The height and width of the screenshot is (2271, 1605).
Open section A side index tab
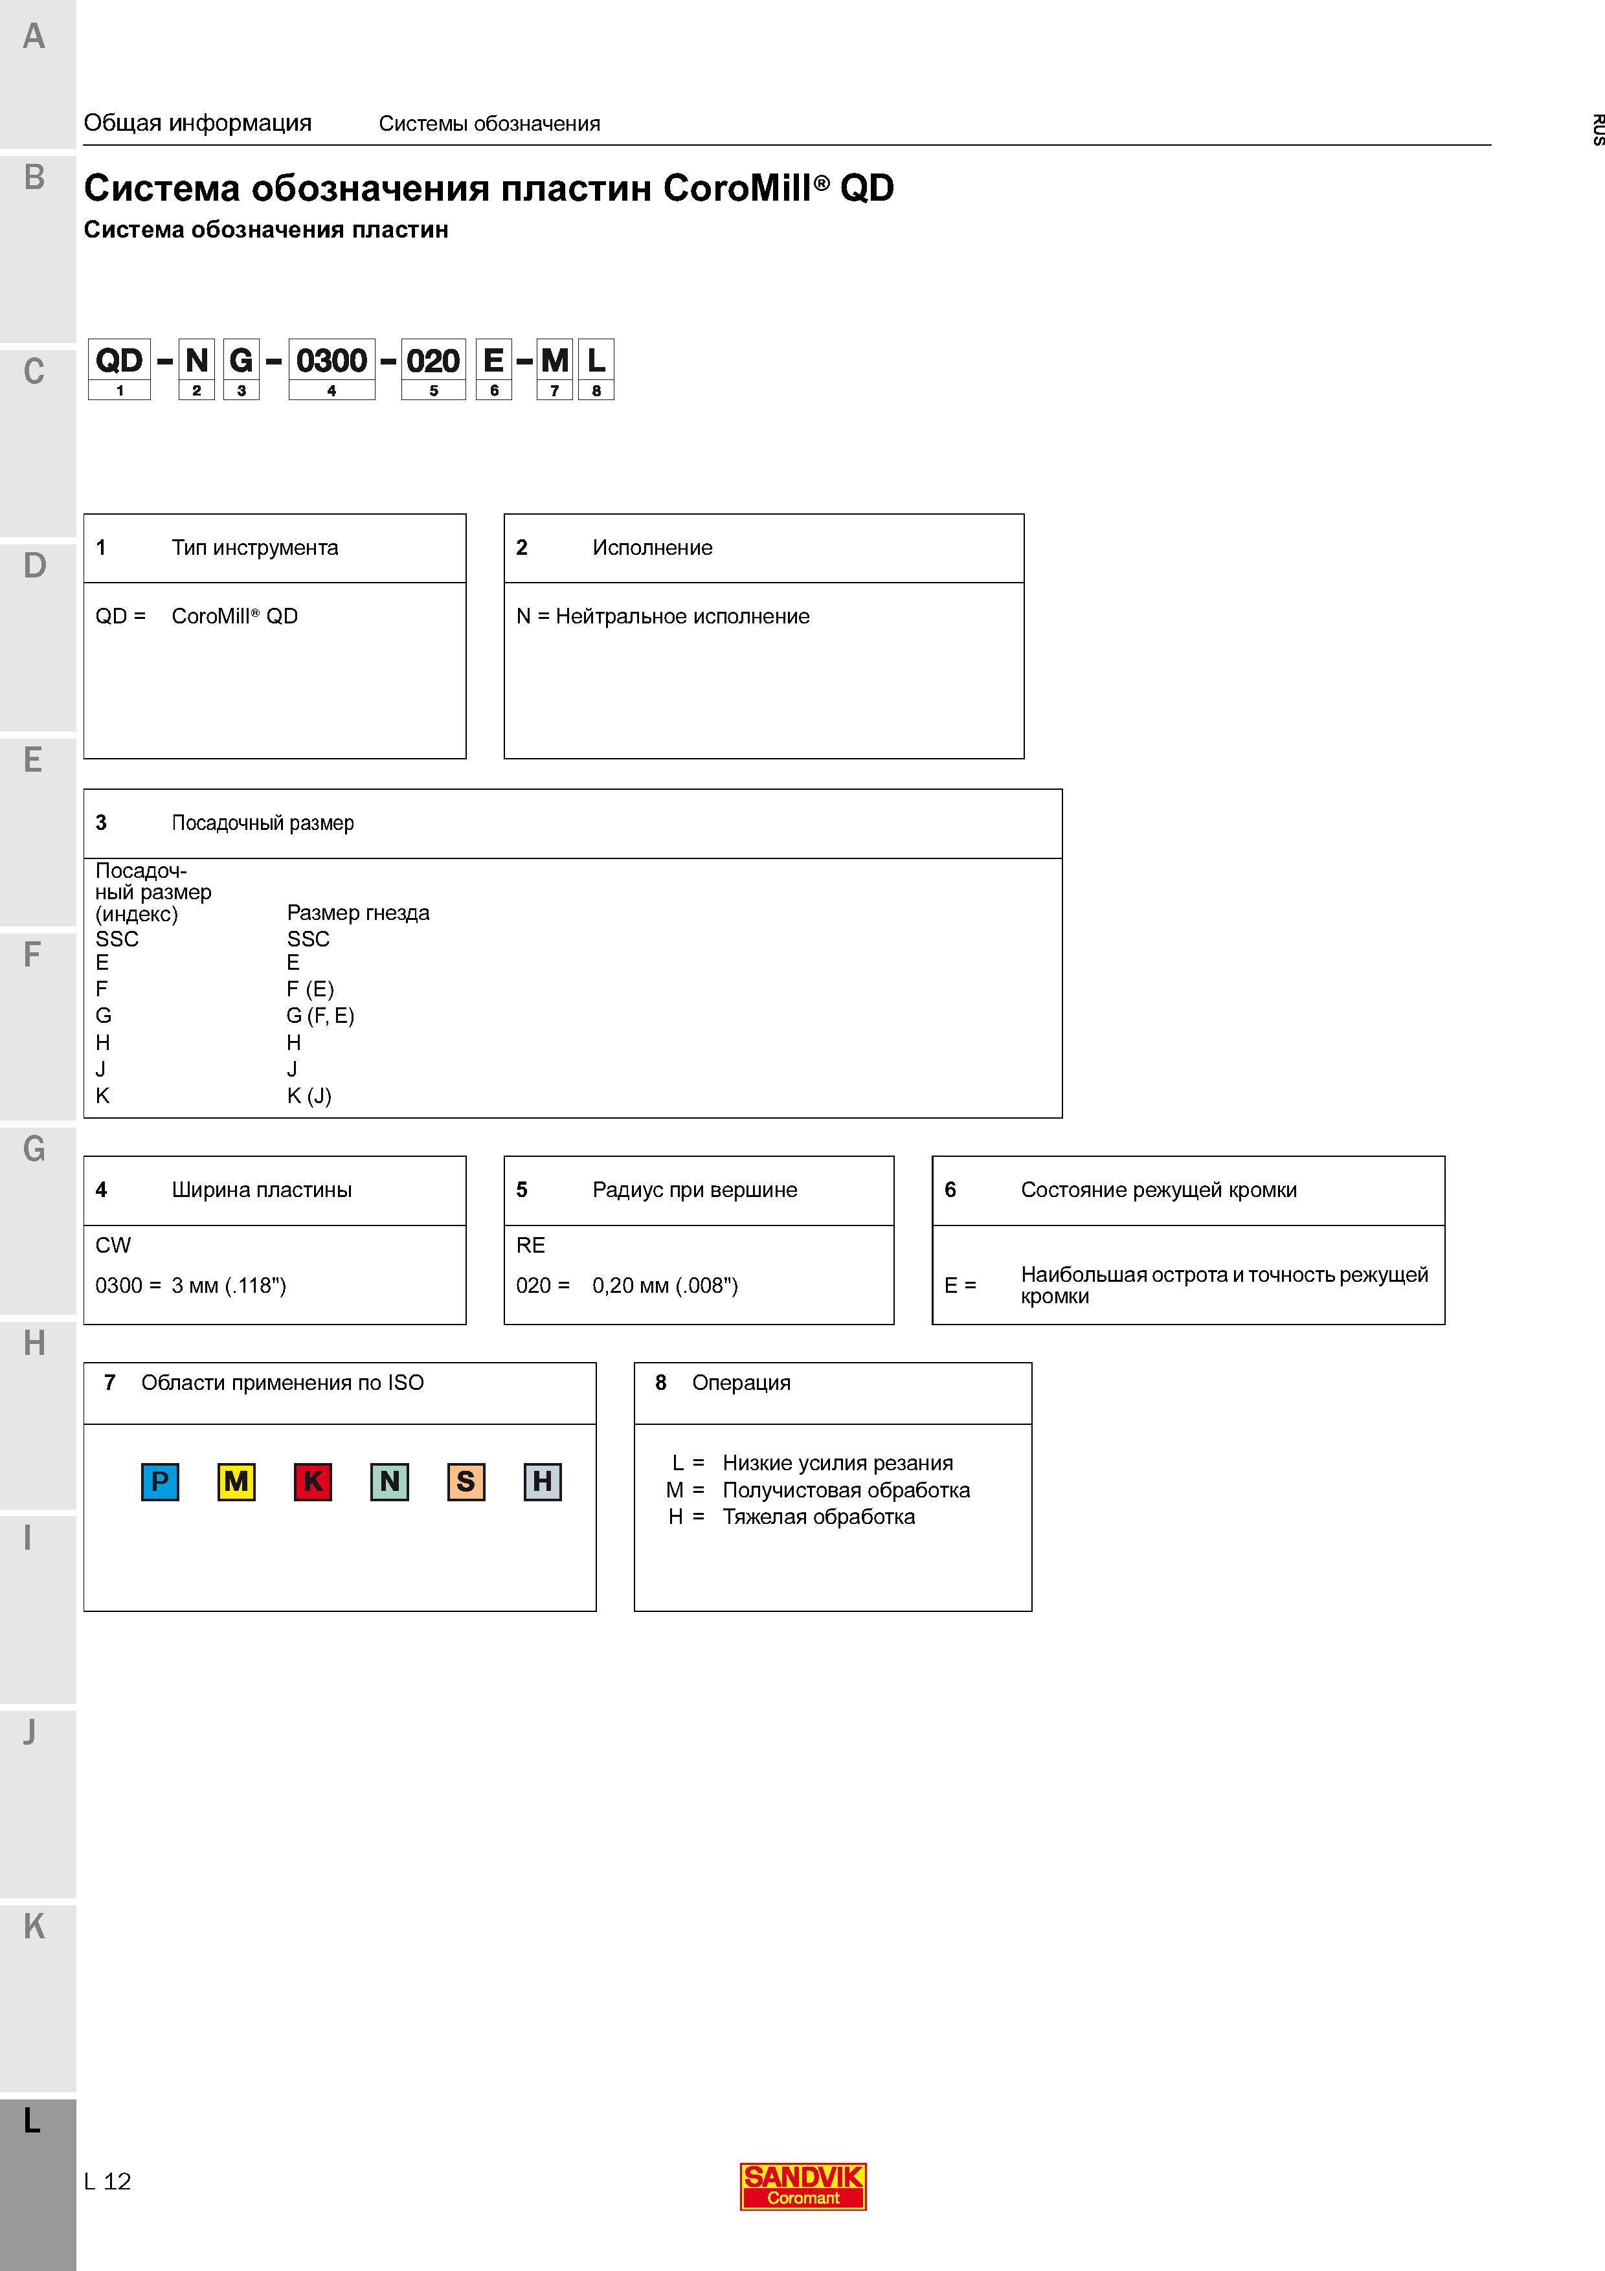[x=38, y=73]
